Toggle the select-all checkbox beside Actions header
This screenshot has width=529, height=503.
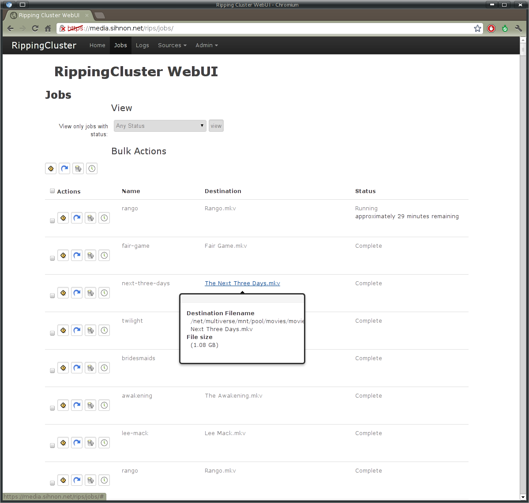(x=52, y=191)
